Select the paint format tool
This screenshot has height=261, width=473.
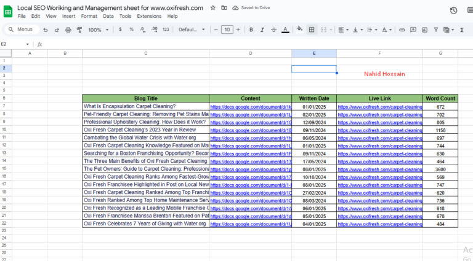click(79, 29)
